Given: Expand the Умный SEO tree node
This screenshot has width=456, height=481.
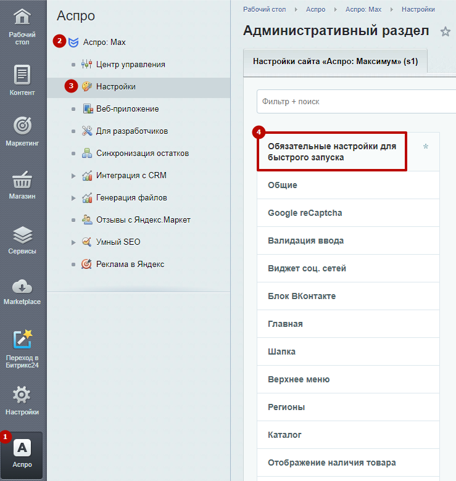Looking at the screenshot, I should click(73, 242).
